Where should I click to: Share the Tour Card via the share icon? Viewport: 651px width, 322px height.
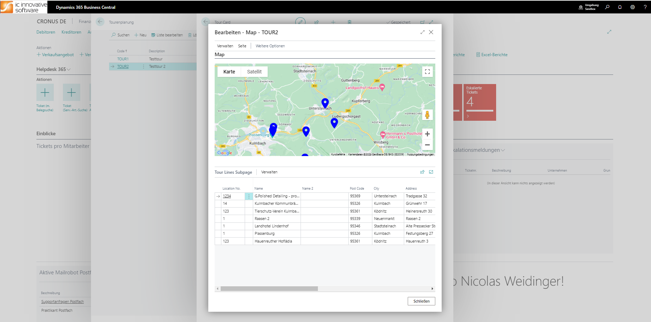point(316,22)
